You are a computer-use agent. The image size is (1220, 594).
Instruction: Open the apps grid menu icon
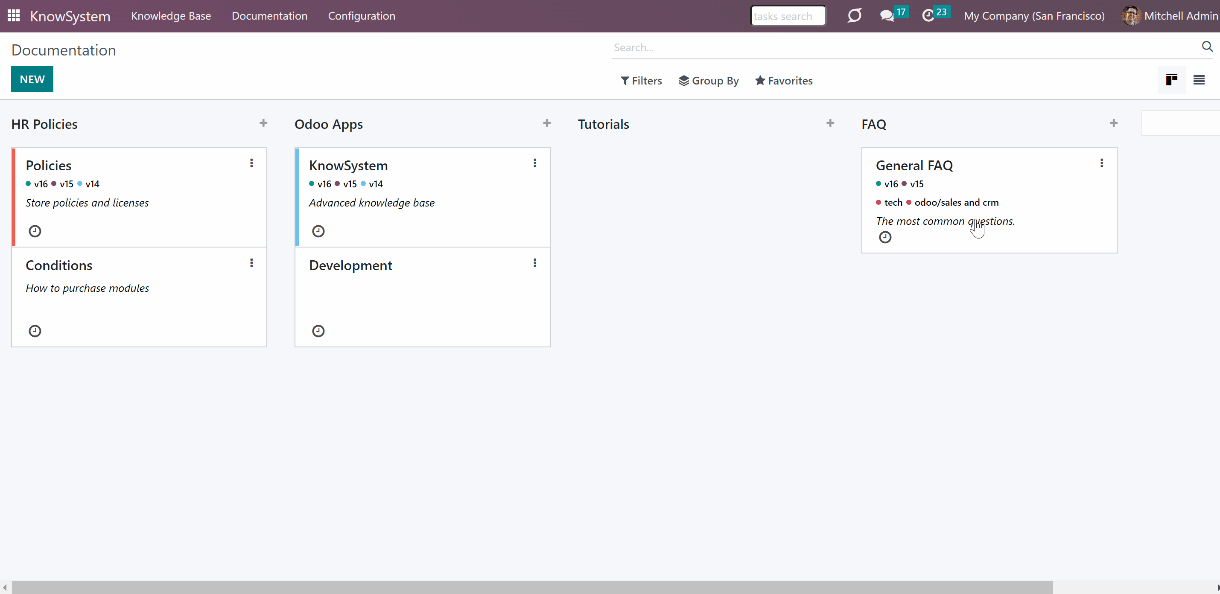14,16
